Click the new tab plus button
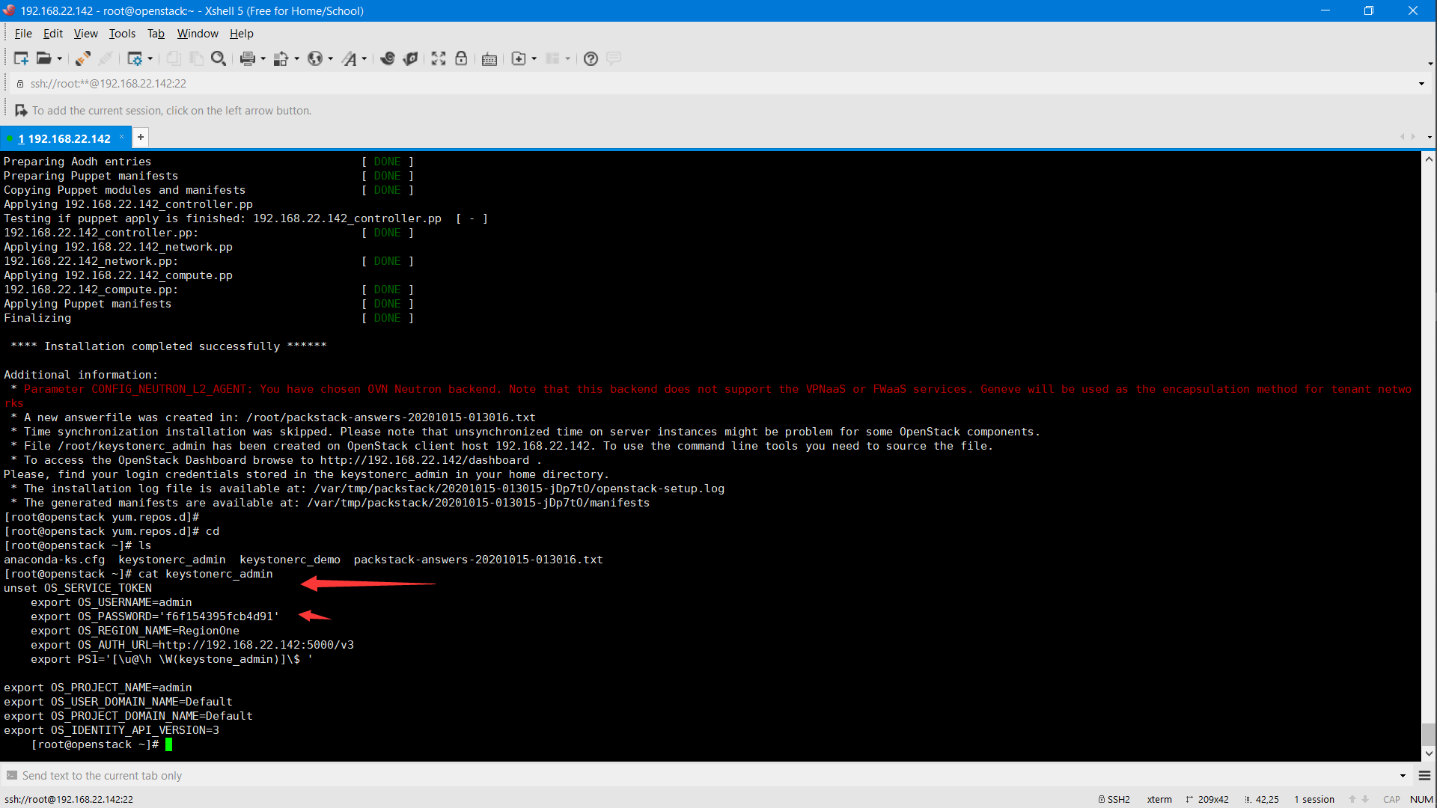This screenshot has height=808, width=1437. [x=140, y=137]
